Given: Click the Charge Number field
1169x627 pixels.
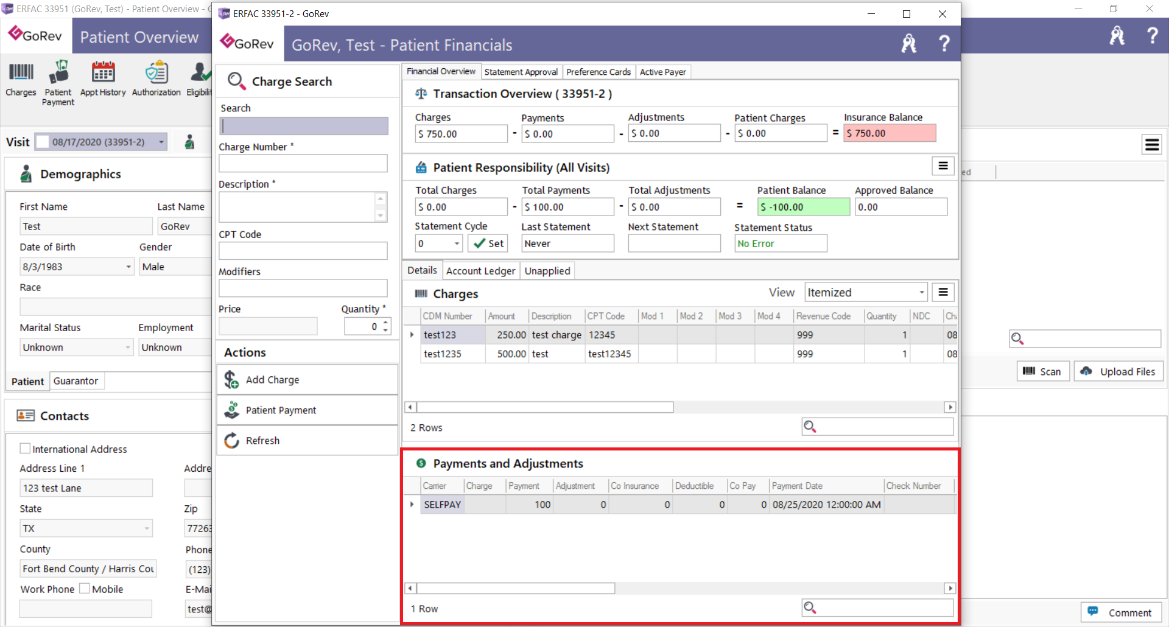Looking at the screenshot, I should (x=303, y=163).
